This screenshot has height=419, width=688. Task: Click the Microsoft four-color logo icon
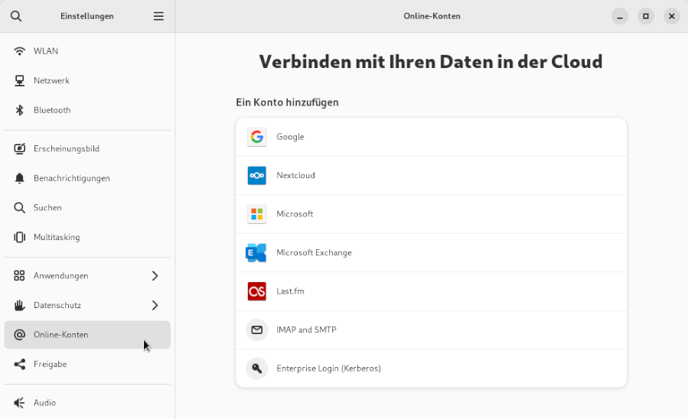point(256,214)
